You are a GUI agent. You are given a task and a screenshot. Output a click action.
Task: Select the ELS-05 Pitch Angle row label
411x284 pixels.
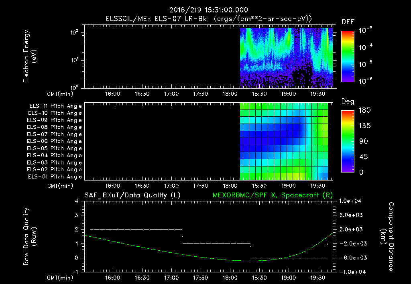[55, 148]
